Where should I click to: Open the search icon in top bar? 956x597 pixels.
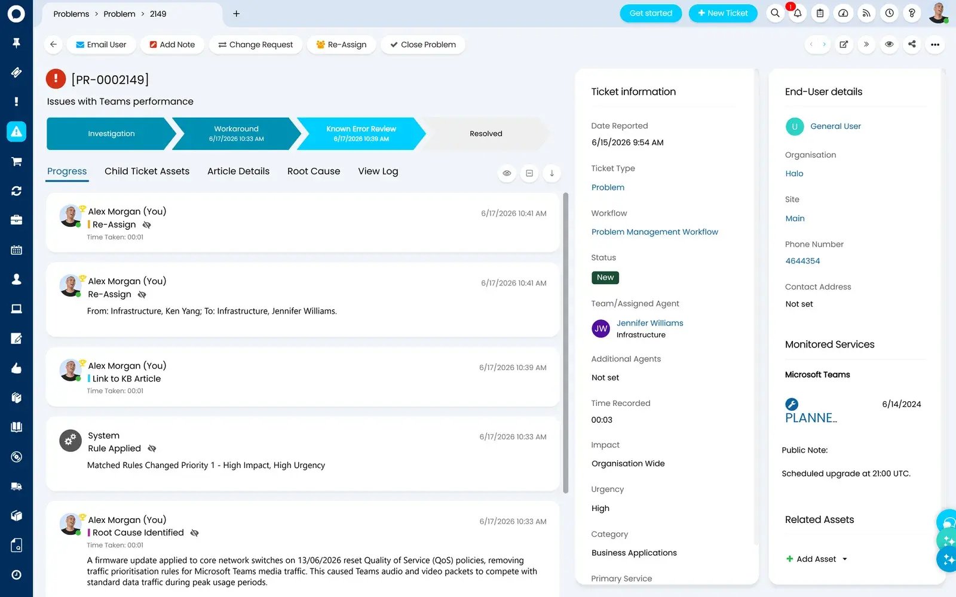pyautogui.click(x=775, y=13)
